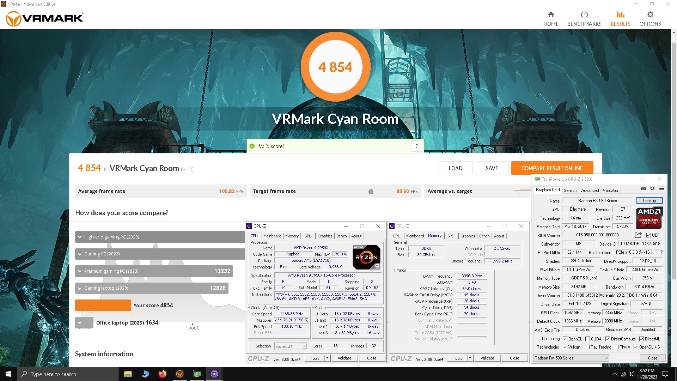This screenshot has height=381, width=677.
Task: Click the orange 4 854 score circle
Action: click(x=335, y=67)
